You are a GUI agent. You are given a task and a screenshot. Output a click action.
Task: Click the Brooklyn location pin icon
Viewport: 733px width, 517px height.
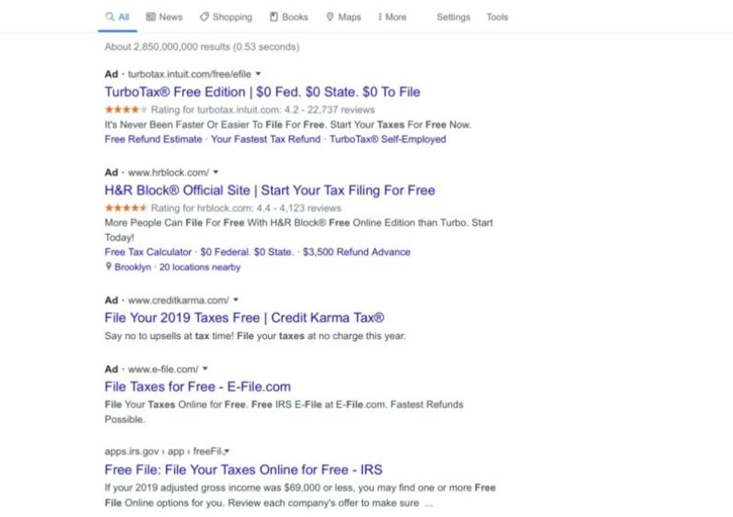[108, 267]
